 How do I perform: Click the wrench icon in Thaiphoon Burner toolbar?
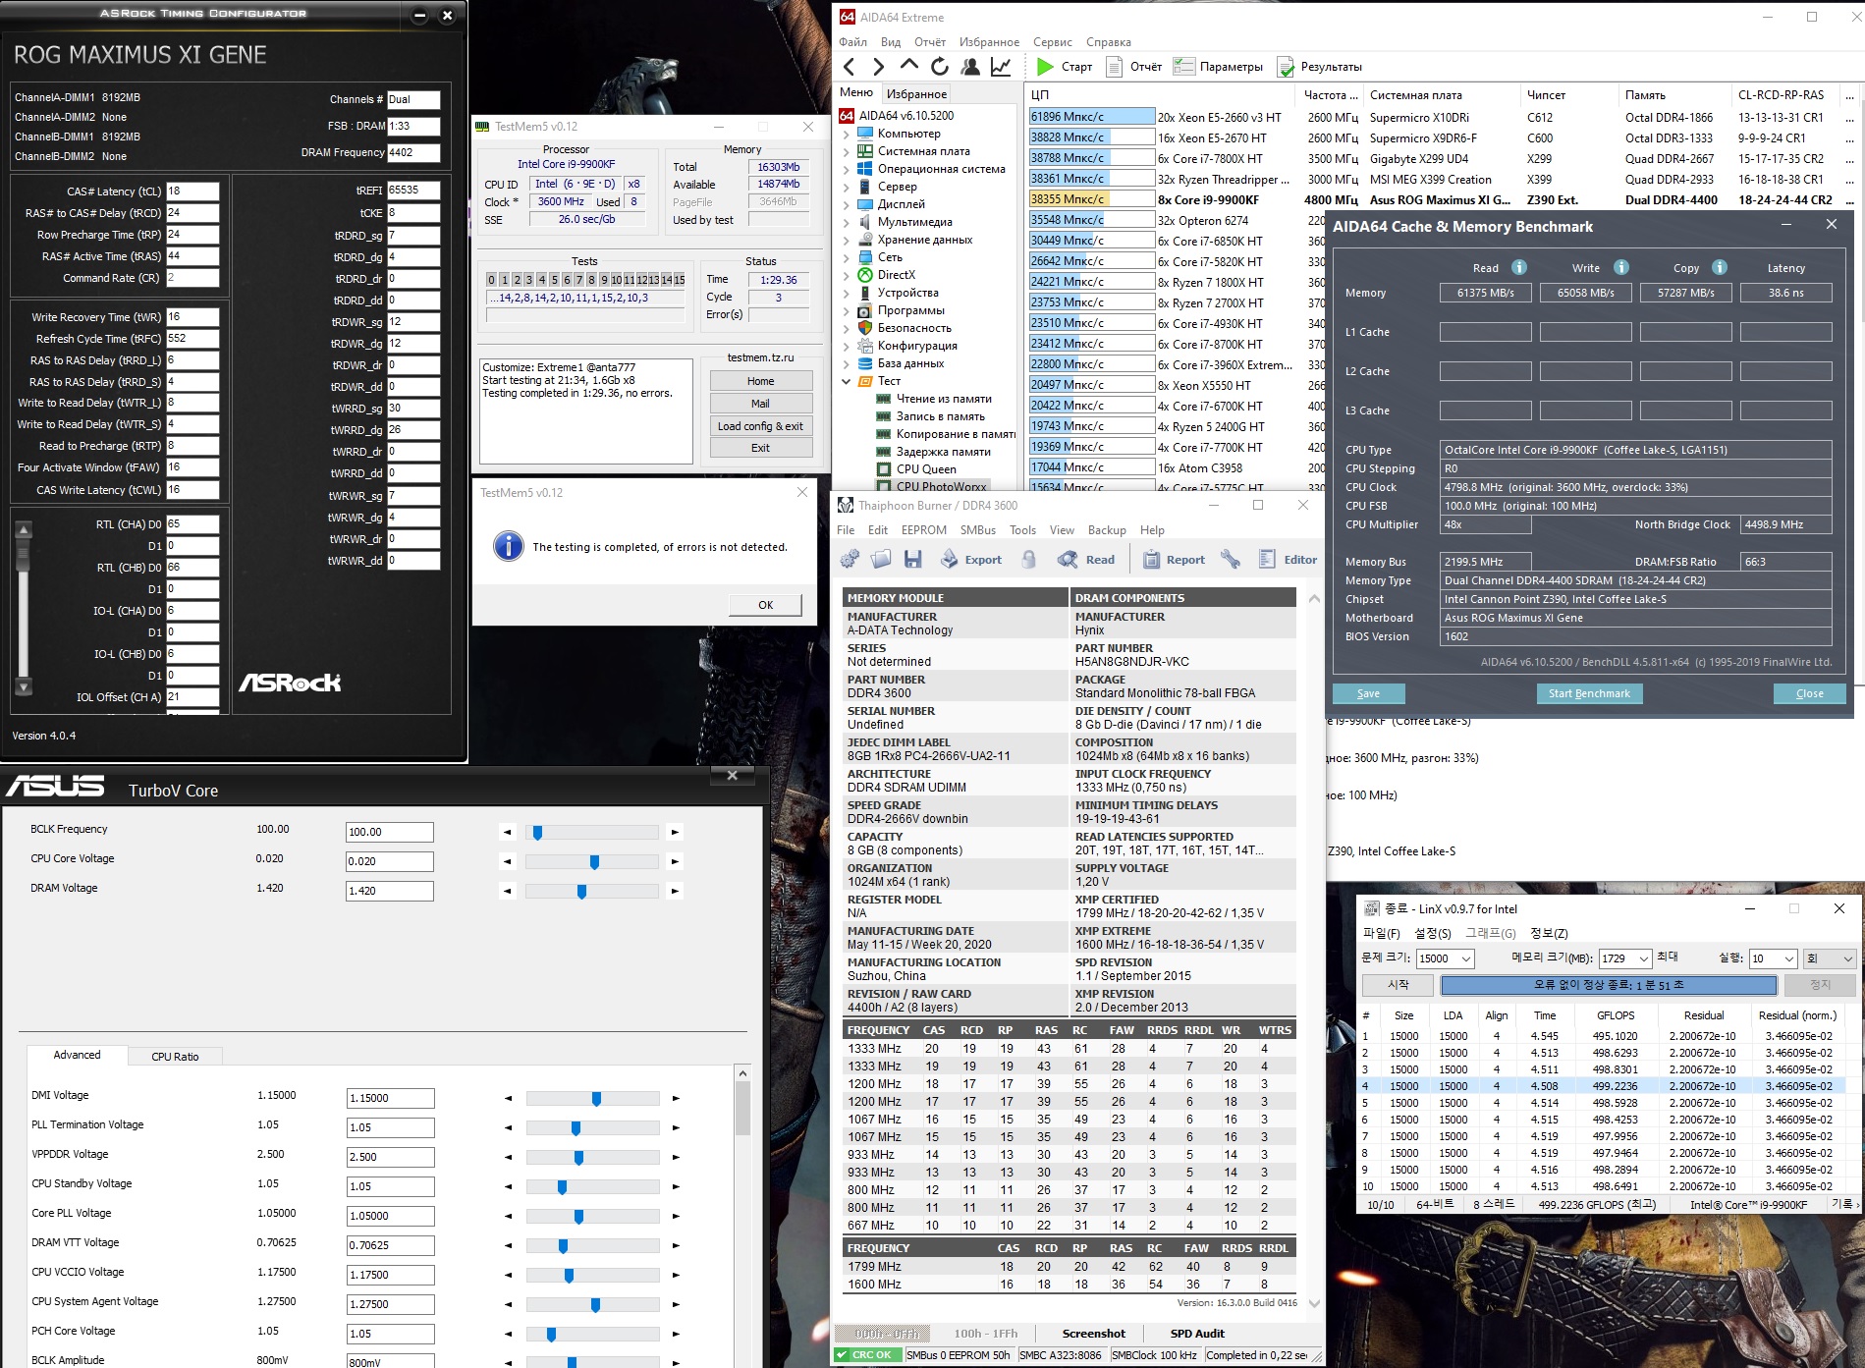1230,560
